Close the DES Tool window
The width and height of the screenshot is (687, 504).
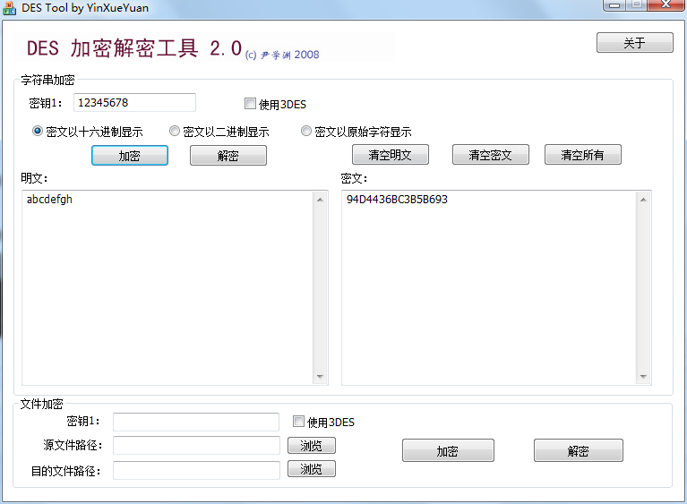[666, 4]
